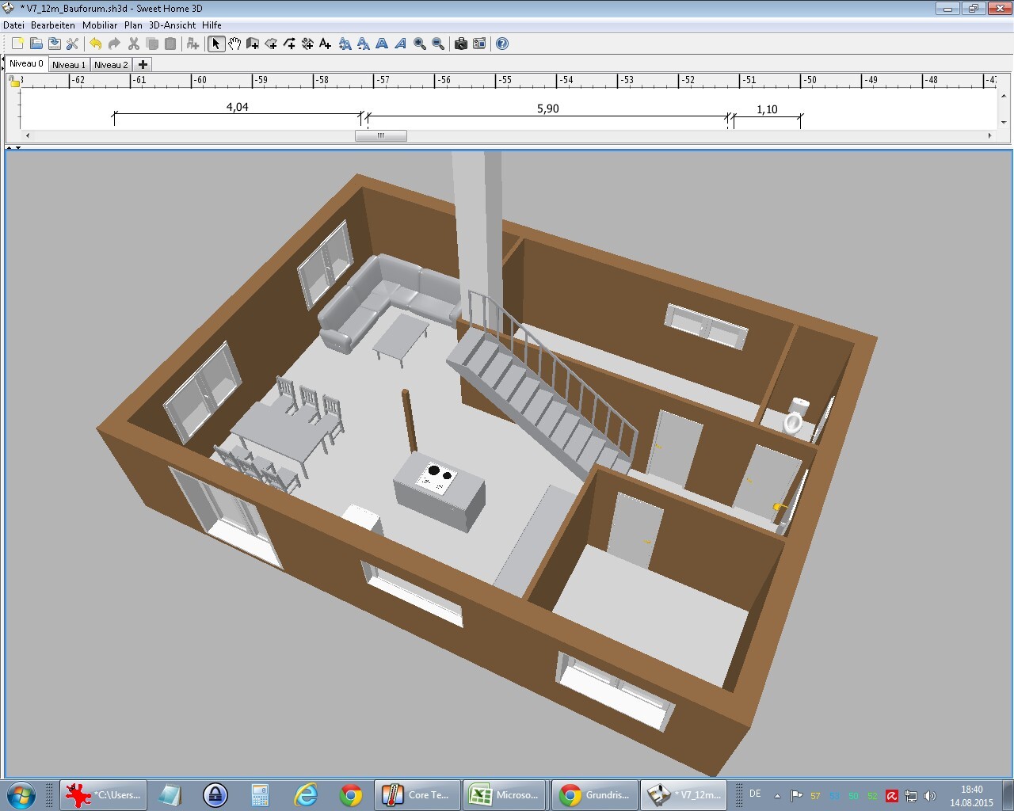Toggle italic text style button
Viewport: 1014px width, 811px height.
point(401,44)
